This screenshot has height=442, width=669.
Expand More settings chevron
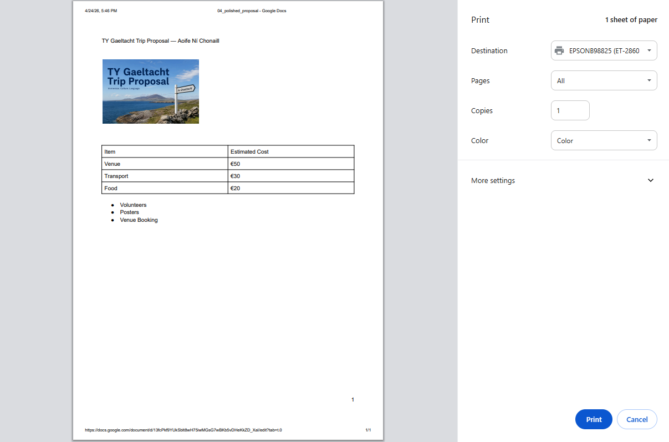[651, 180]
